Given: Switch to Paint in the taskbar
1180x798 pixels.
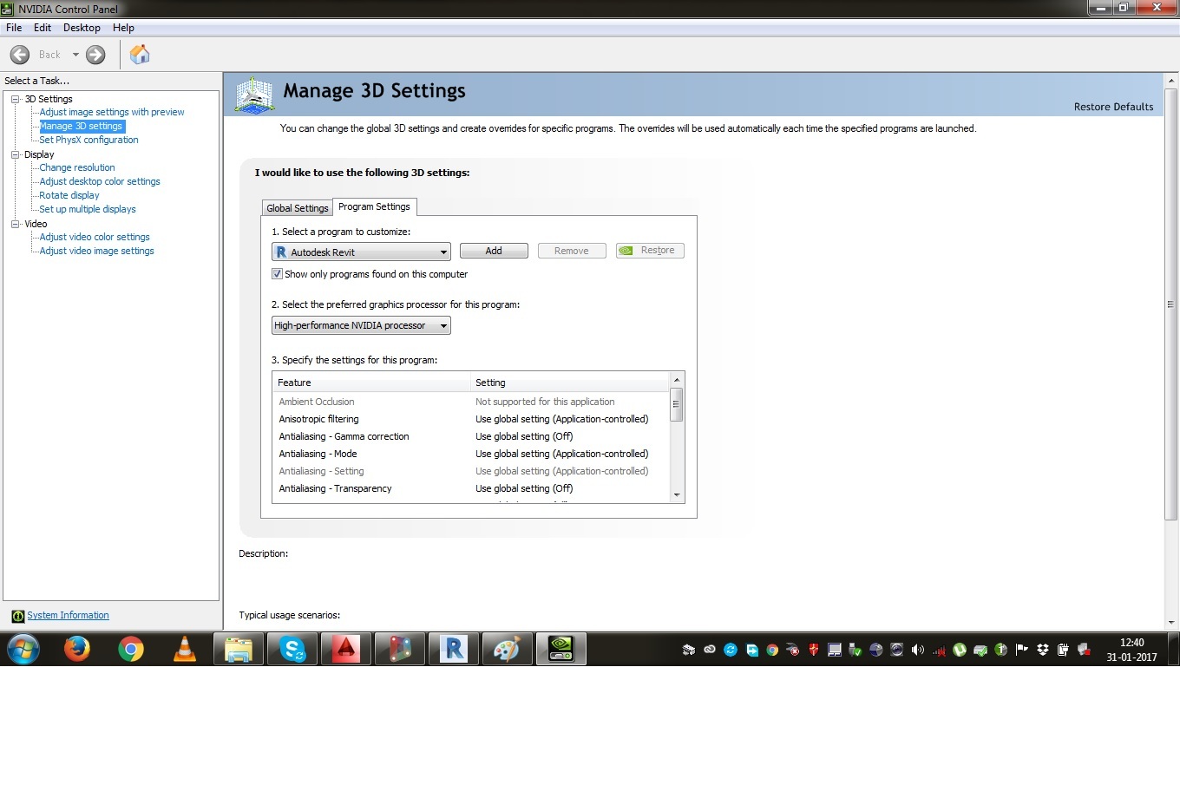Looking at the screenshot, I should point(508,649).
